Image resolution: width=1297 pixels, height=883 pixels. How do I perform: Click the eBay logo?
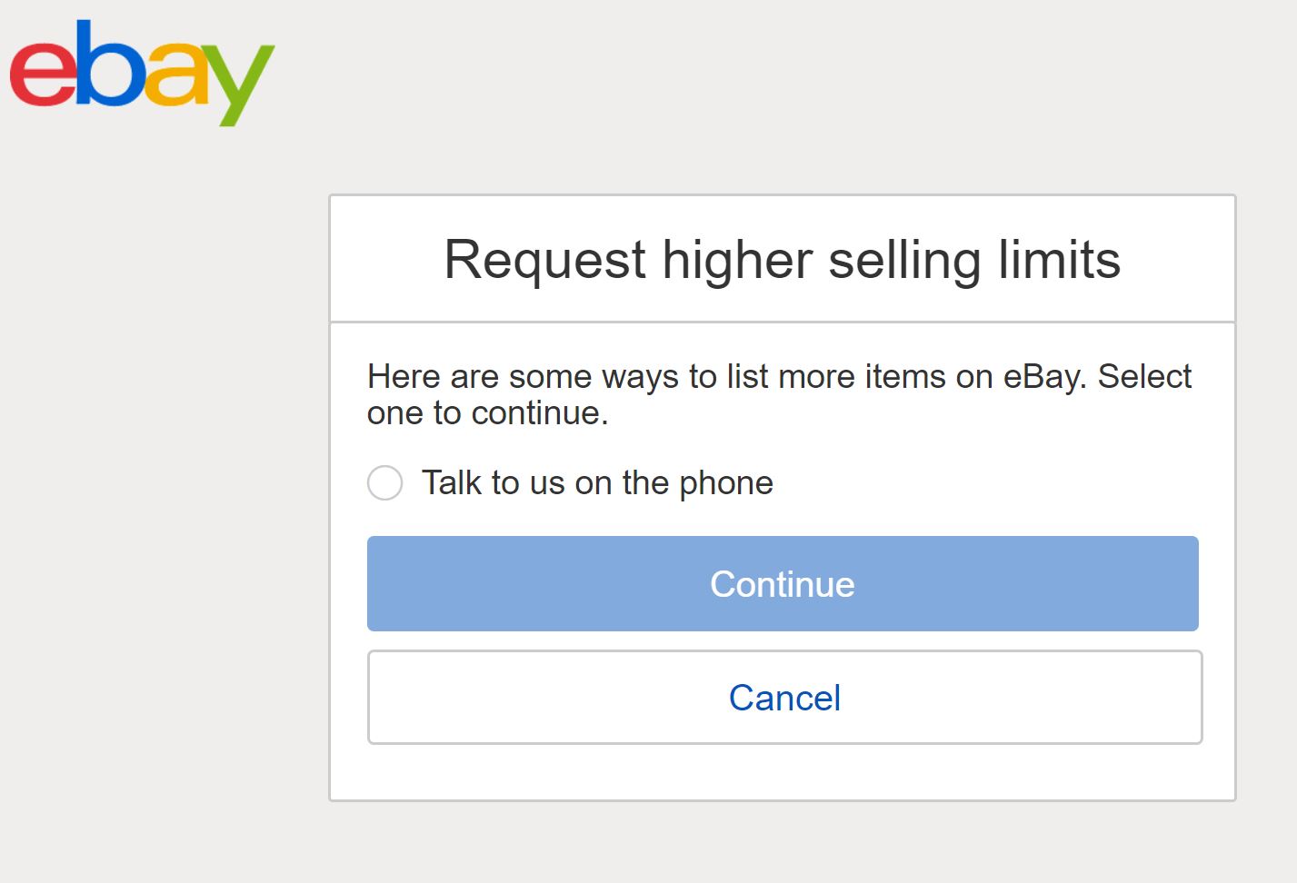tap(142, 73)
